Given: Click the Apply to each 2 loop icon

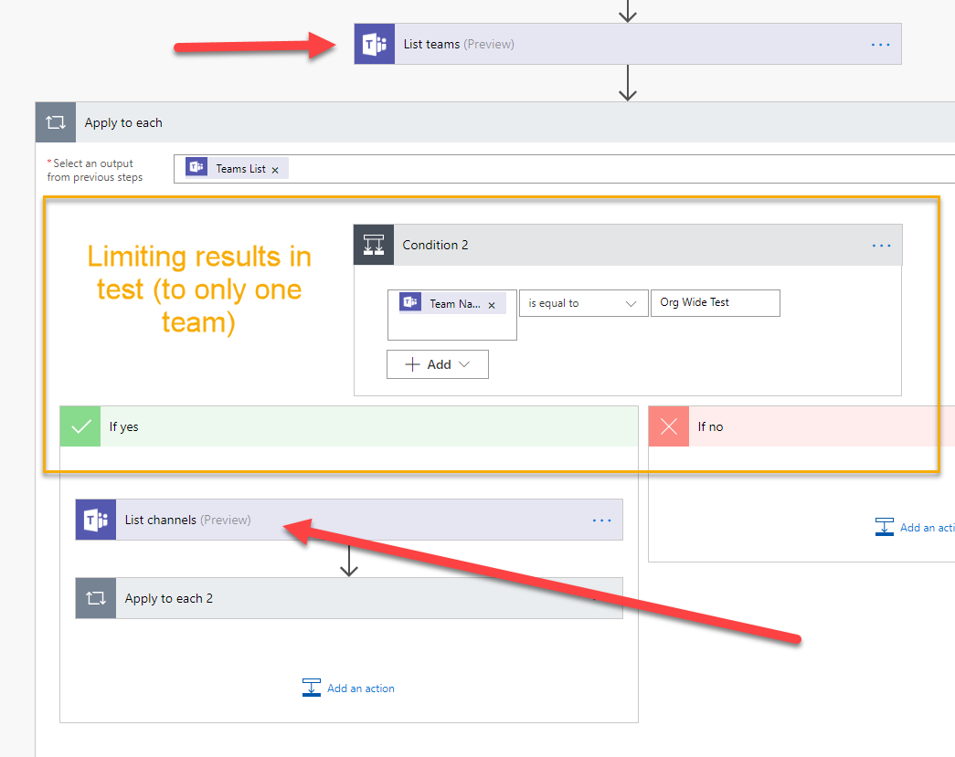Looking at the screenshot, I should pyautogui.click(x=96, y=599).
